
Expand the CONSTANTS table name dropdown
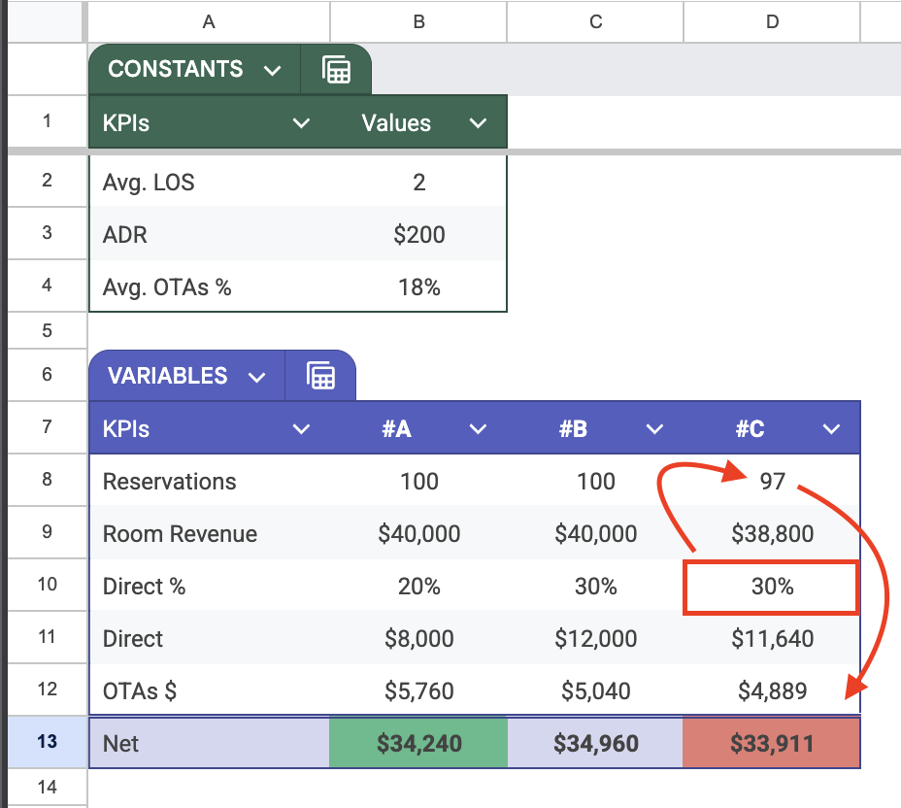point(273,70)
